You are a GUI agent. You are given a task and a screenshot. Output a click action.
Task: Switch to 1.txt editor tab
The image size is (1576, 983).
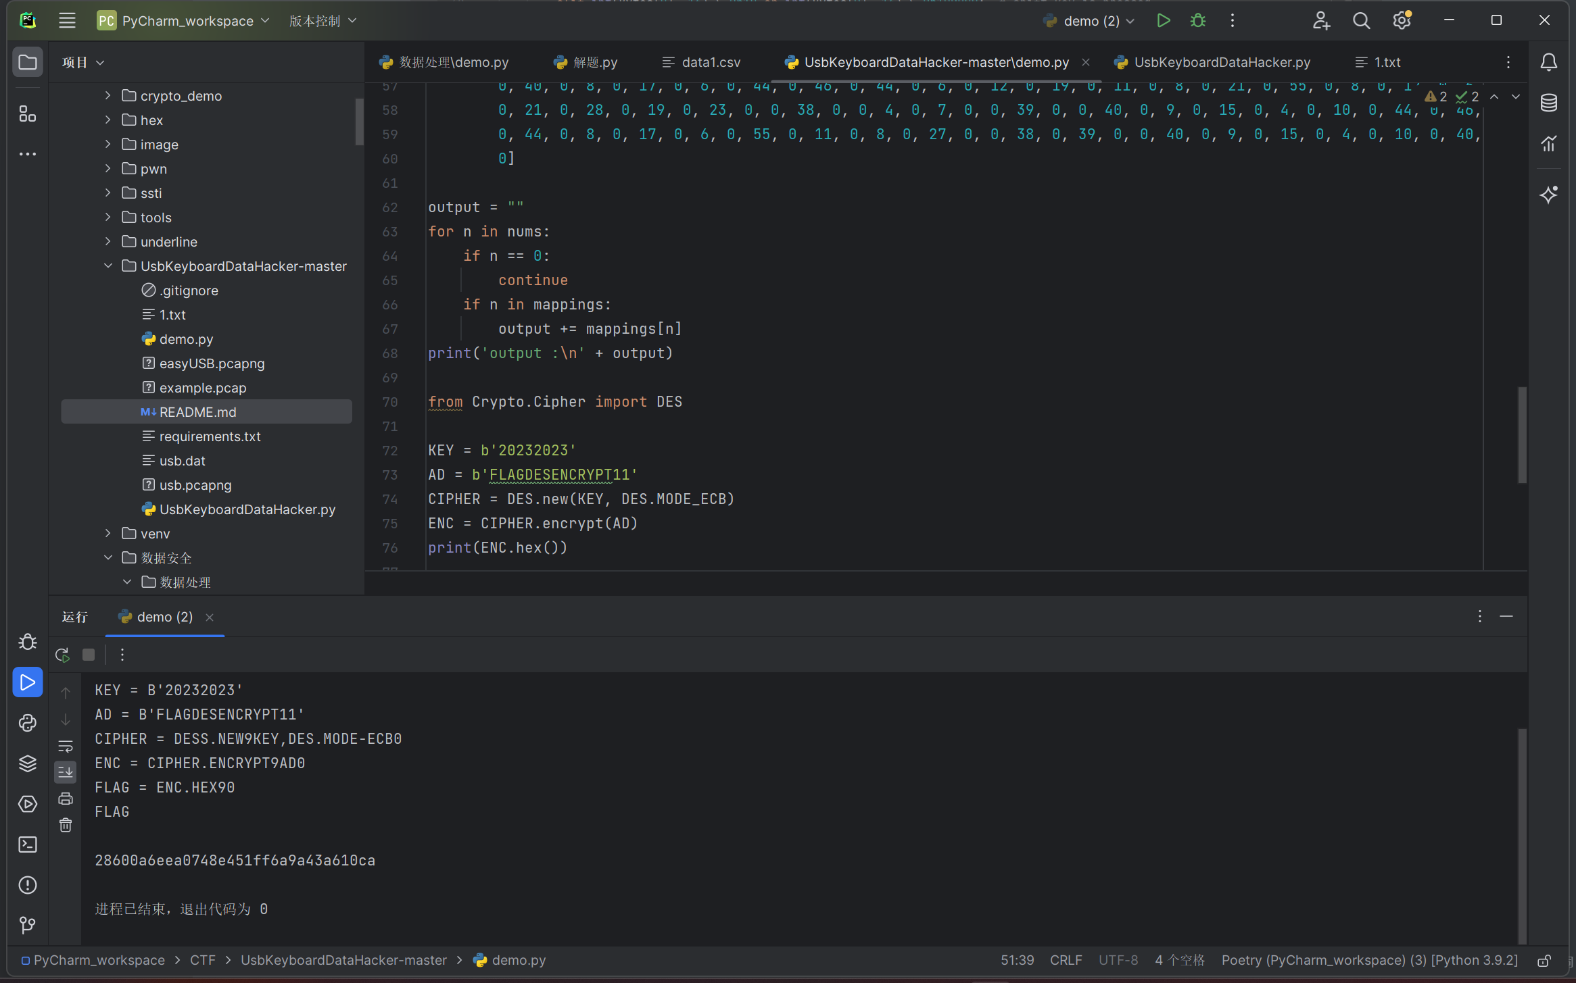pos(1378,62)
